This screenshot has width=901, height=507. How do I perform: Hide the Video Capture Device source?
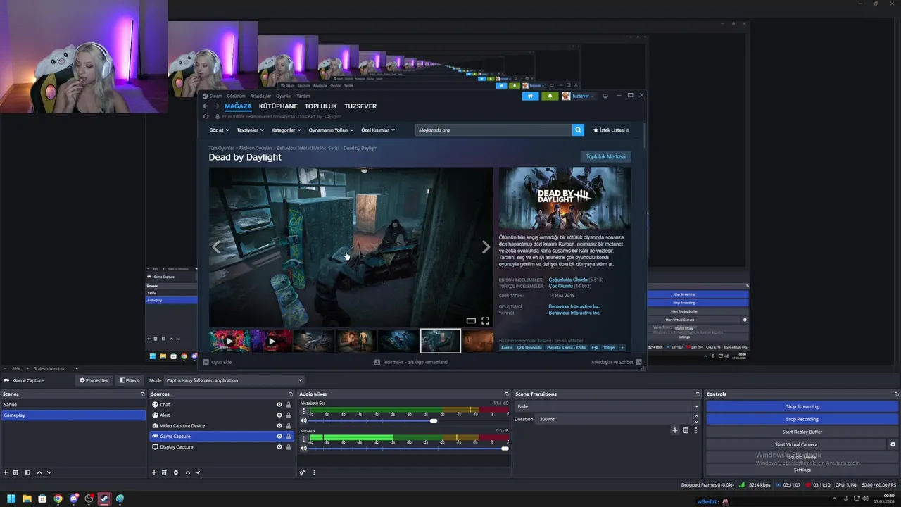(x=279, y=426)
